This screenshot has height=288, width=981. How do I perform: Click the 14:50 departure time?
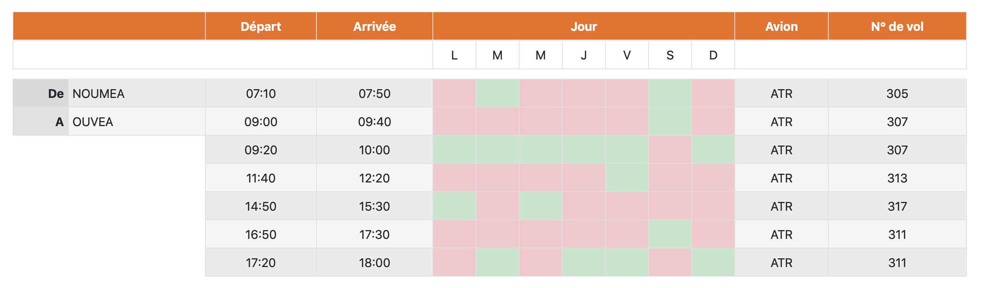(x=261, y=206)
